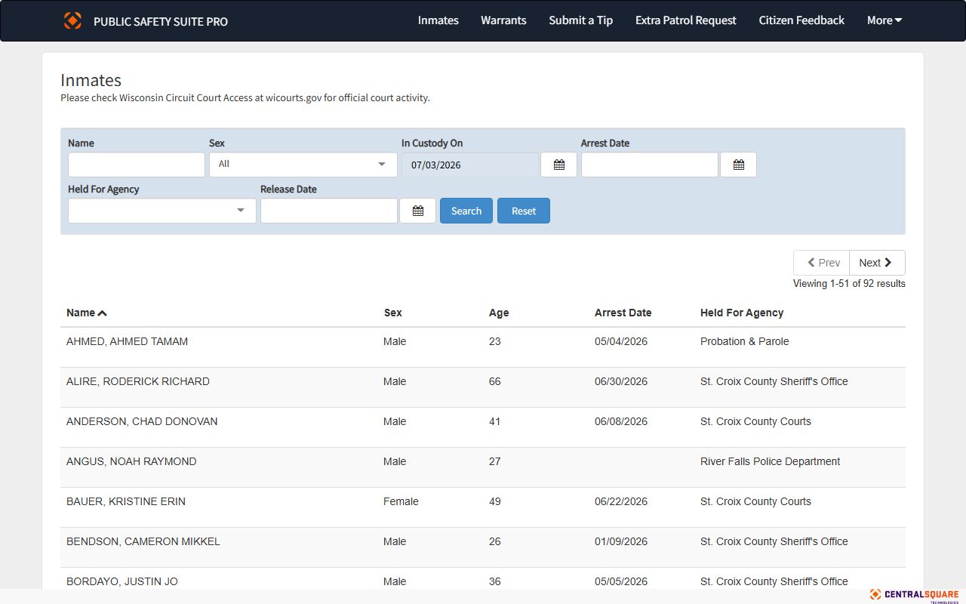Select inmate ALIRE, RODERICK RICHARD

tap(138, 381)
